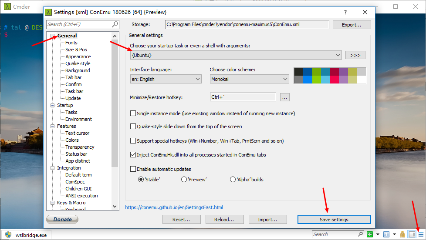Collapse the Integration tree node
426x240 pixels.
click(x=53, y=168)
